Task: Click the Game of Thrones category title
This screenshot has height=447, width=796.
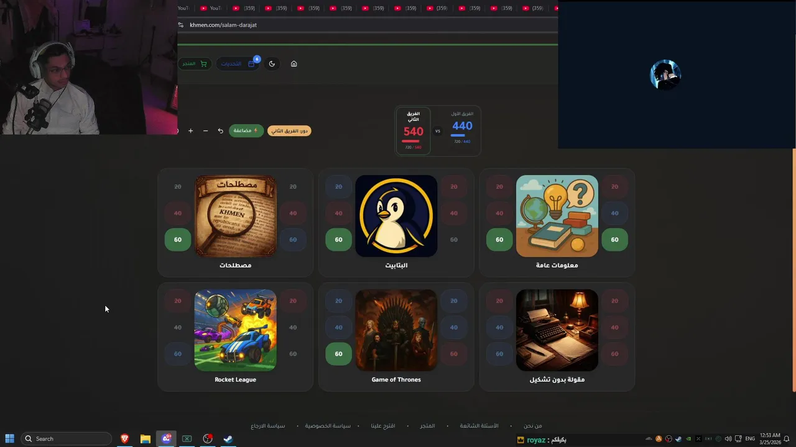Action: tap(396, 379)
